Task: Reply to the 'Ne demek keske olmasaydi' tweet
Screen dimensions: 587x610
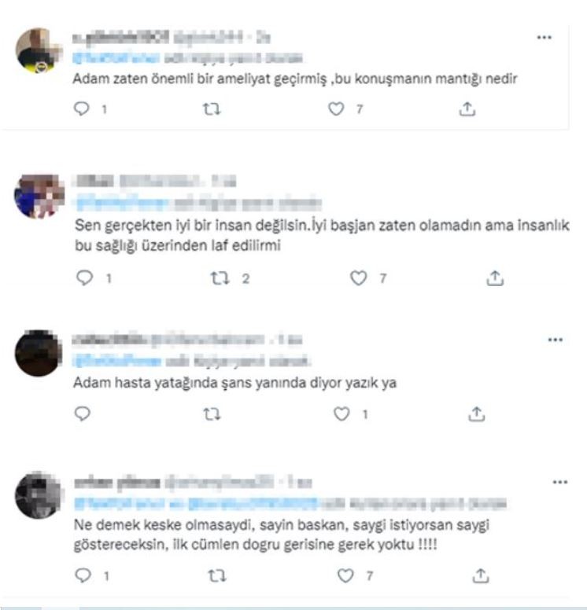Action: point(83,575)
